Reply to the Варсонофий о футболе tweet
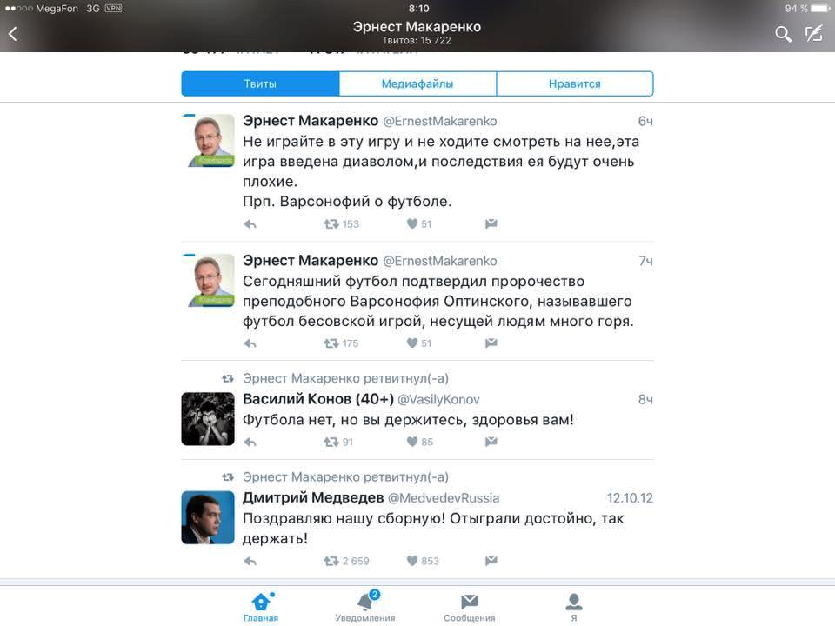Screen dimensions: 835x626 click(250, 224)
